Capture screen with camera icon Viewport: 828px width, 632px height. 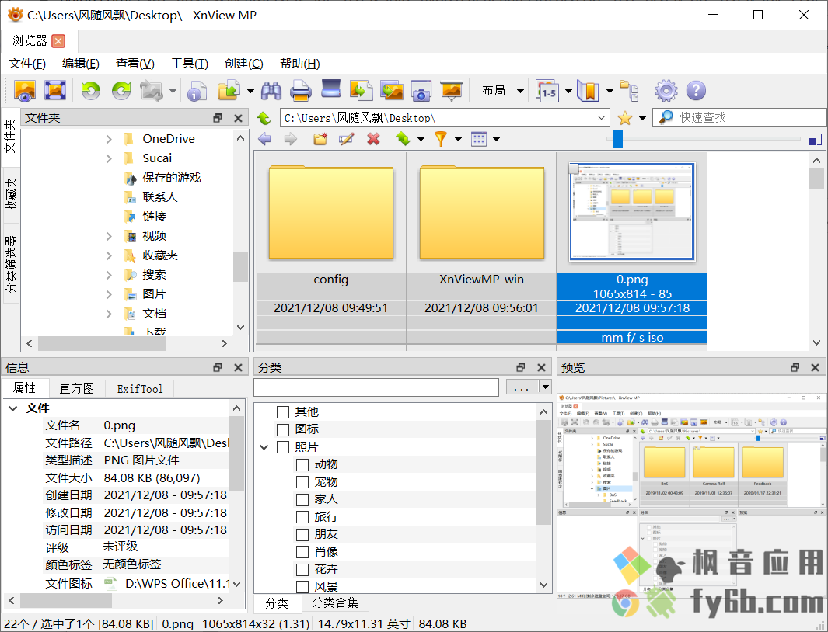(x=421, y=91)
